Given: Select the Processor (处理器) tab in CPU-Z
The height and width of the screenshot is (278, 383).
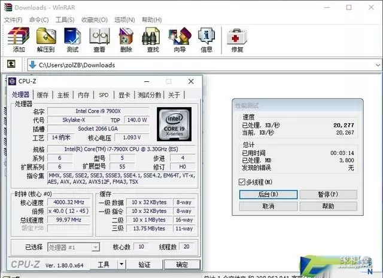Looking at the screenshot, I should point(21,94).
